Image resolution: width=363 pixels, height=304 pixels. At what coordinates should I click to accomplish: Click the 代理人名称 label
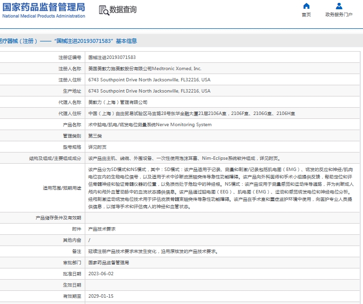[70, 102]
